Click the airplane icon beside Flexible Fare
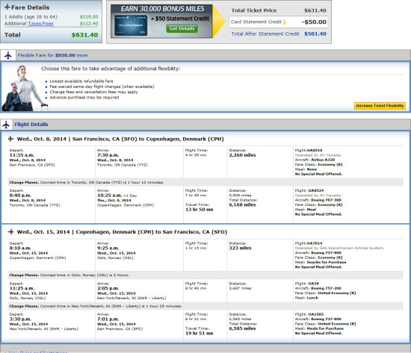This screenshot has width=411, height=353. coord(8,55)
